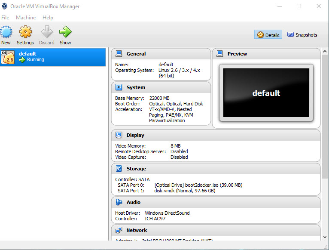The image size is (329, 250).
Task: Toggle the Details view button
Action: point(268,35)
